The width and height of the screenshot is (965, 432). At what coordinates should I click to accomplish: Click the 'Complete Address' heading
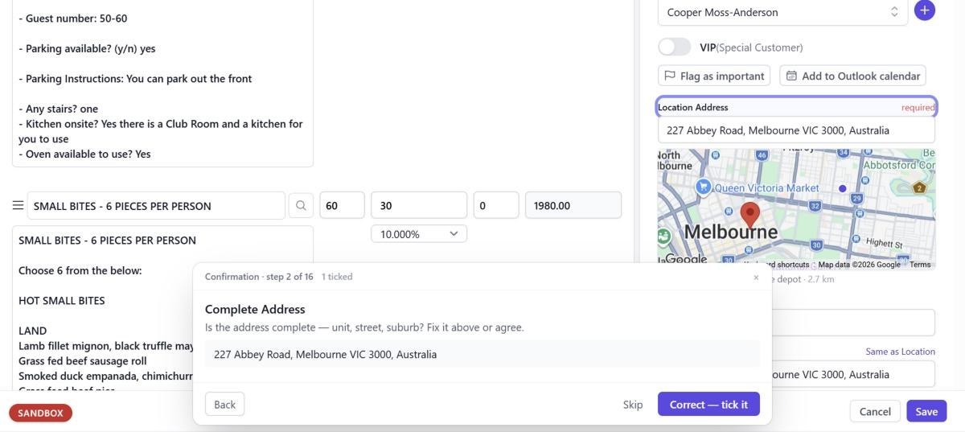coord(255,309)
